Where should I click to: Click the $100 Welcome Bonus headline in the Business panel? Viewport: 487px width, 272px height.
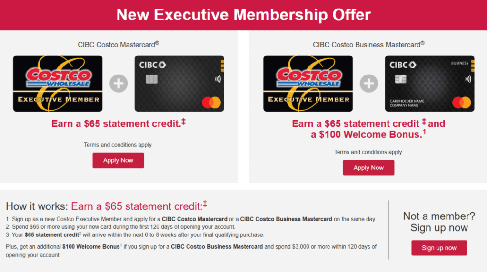(x=367, y=134)
